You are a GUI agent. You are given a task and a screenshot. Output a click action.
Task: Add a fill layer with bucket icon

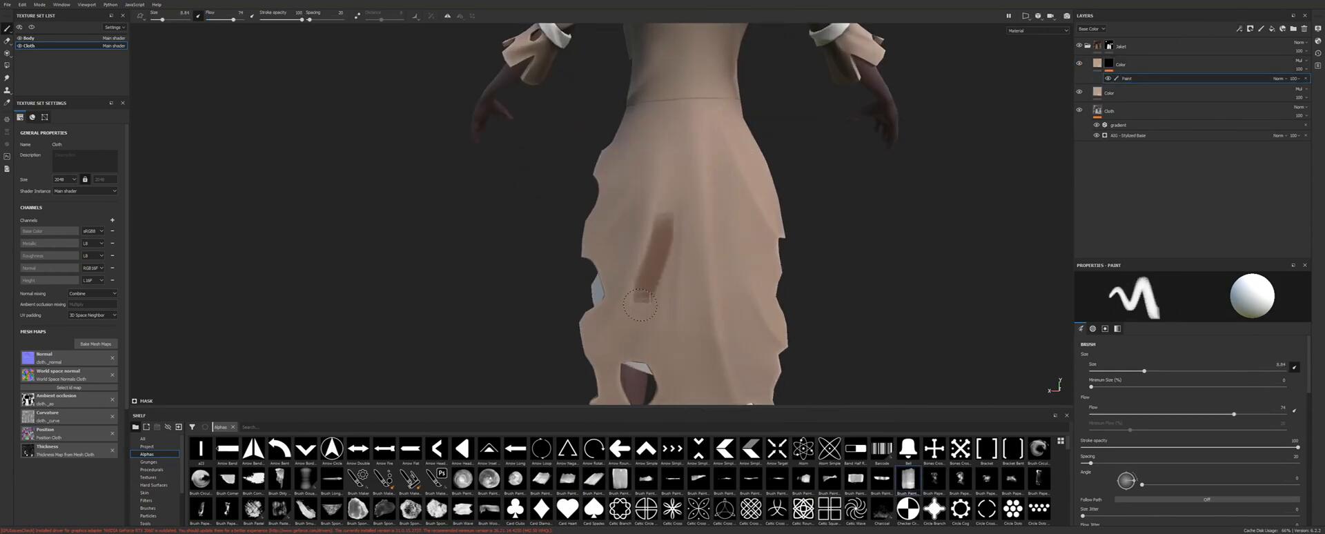pos(1272,29)
